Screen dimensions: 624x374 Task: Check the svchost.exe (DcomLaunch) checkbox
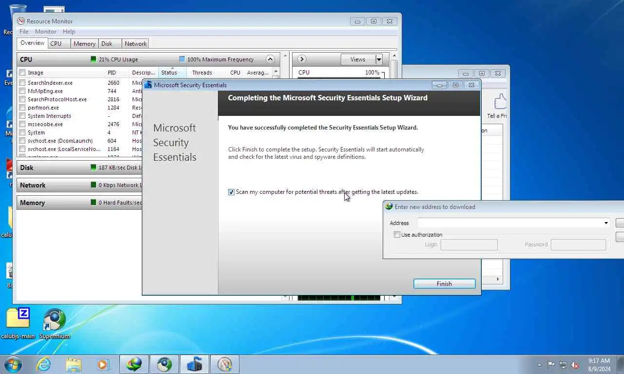(x=22, y=141)
